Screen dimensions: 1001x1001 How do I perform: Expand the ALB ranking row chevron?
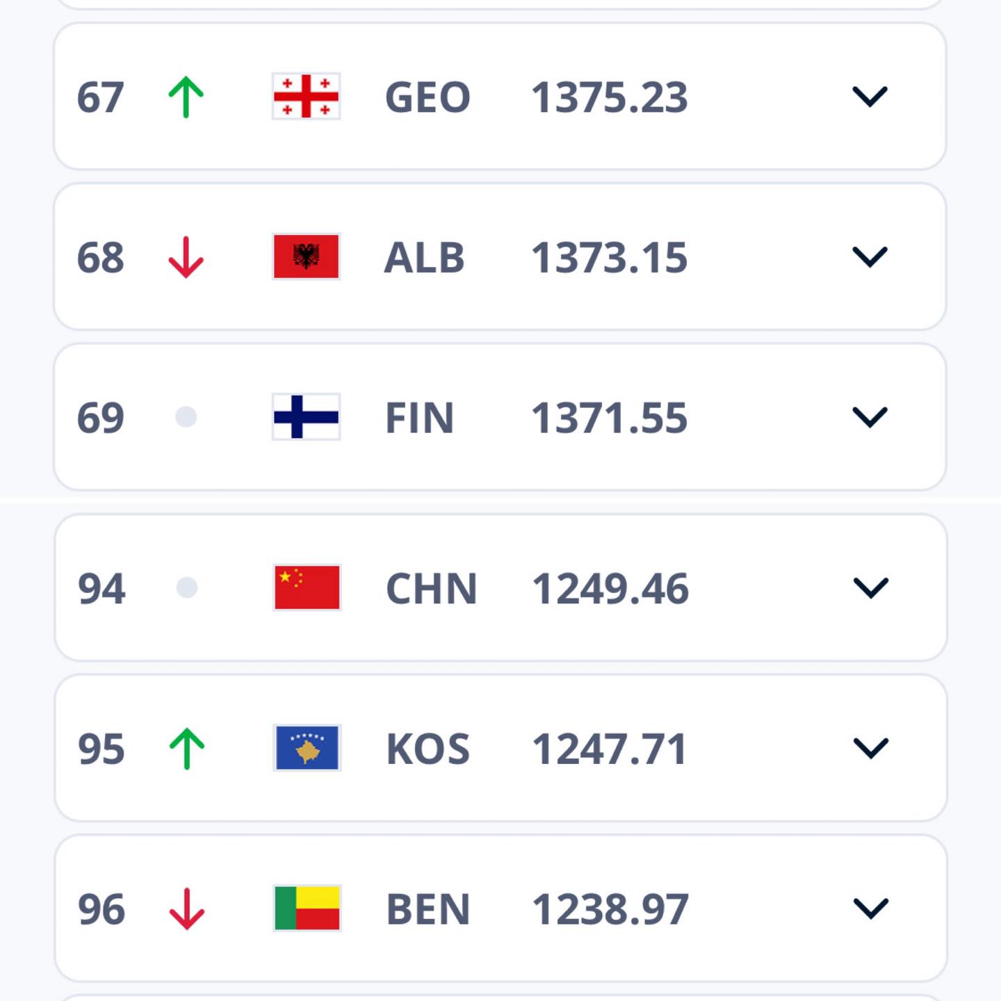(870, 257)
